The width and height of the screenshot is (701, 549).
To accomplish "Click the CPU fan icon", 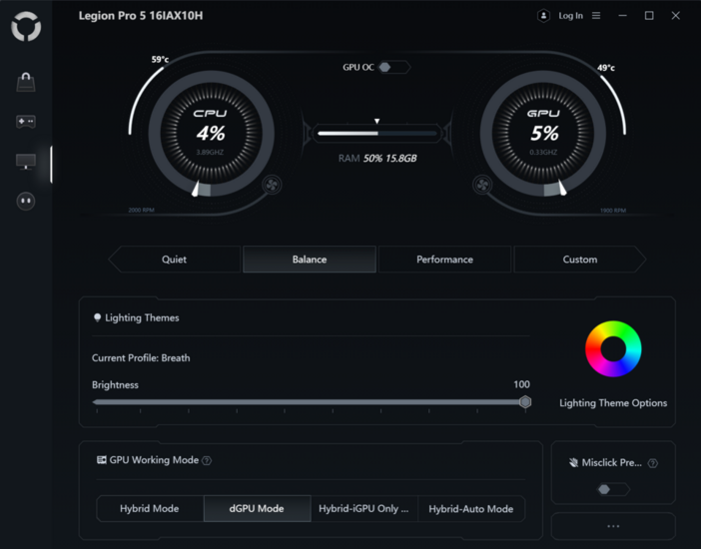I will pyautogui.click(x=272, y=185).
